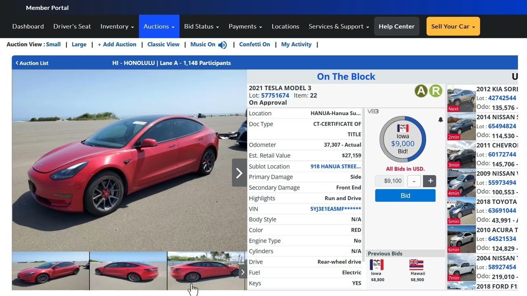
Task: Open upcoming lot 63691044 Toyota
Action: point(502,211)
